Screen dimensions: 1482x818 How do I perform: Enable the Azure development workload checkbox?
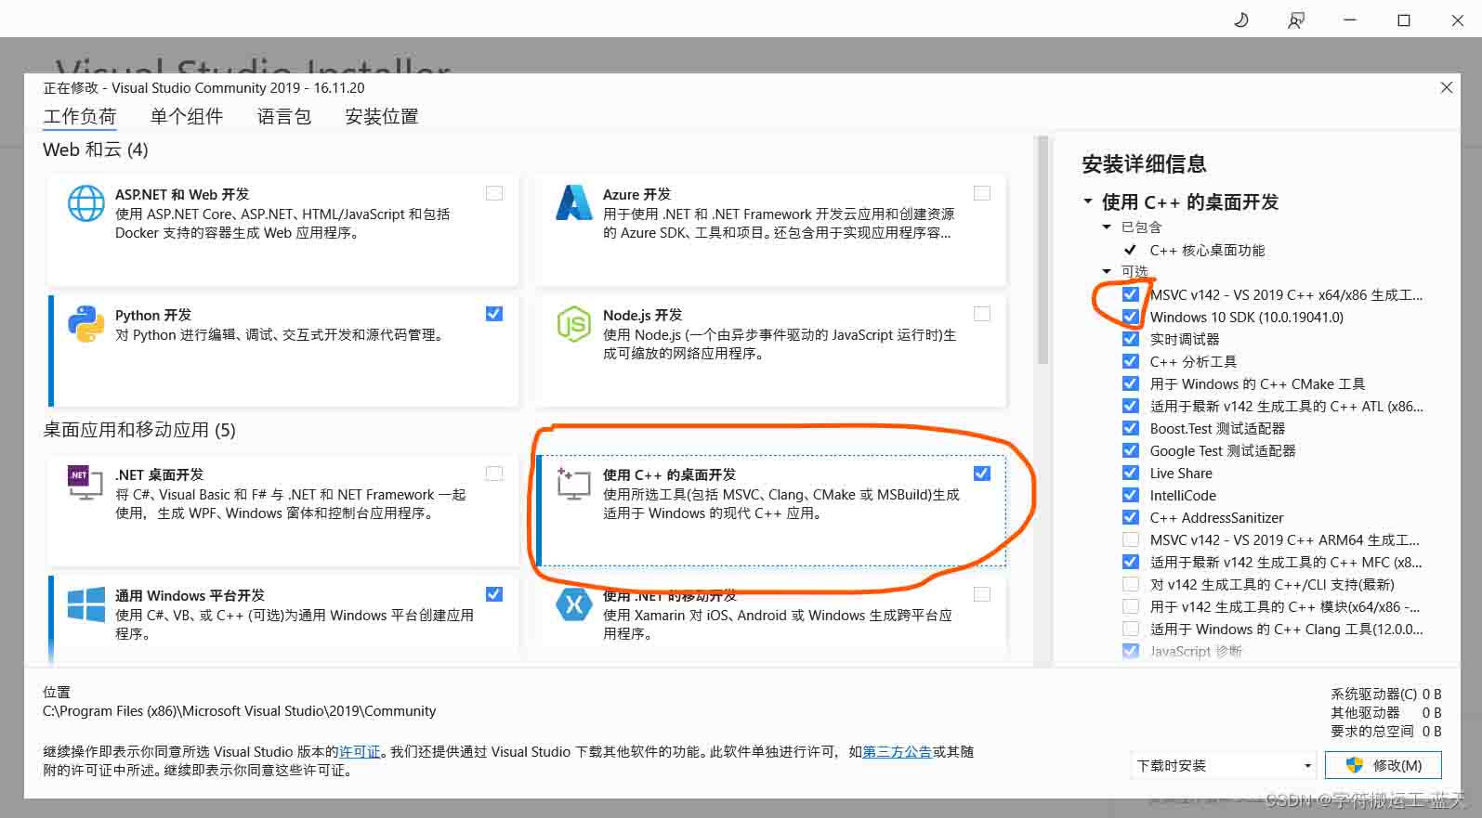tap(982, 193)
